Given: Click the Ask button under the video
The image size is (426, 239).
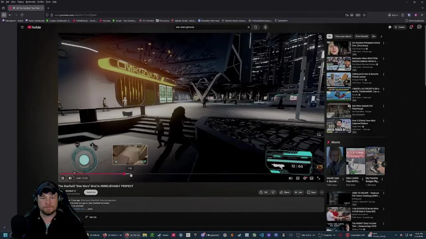Looking at the screenshot, I should 298,192.
